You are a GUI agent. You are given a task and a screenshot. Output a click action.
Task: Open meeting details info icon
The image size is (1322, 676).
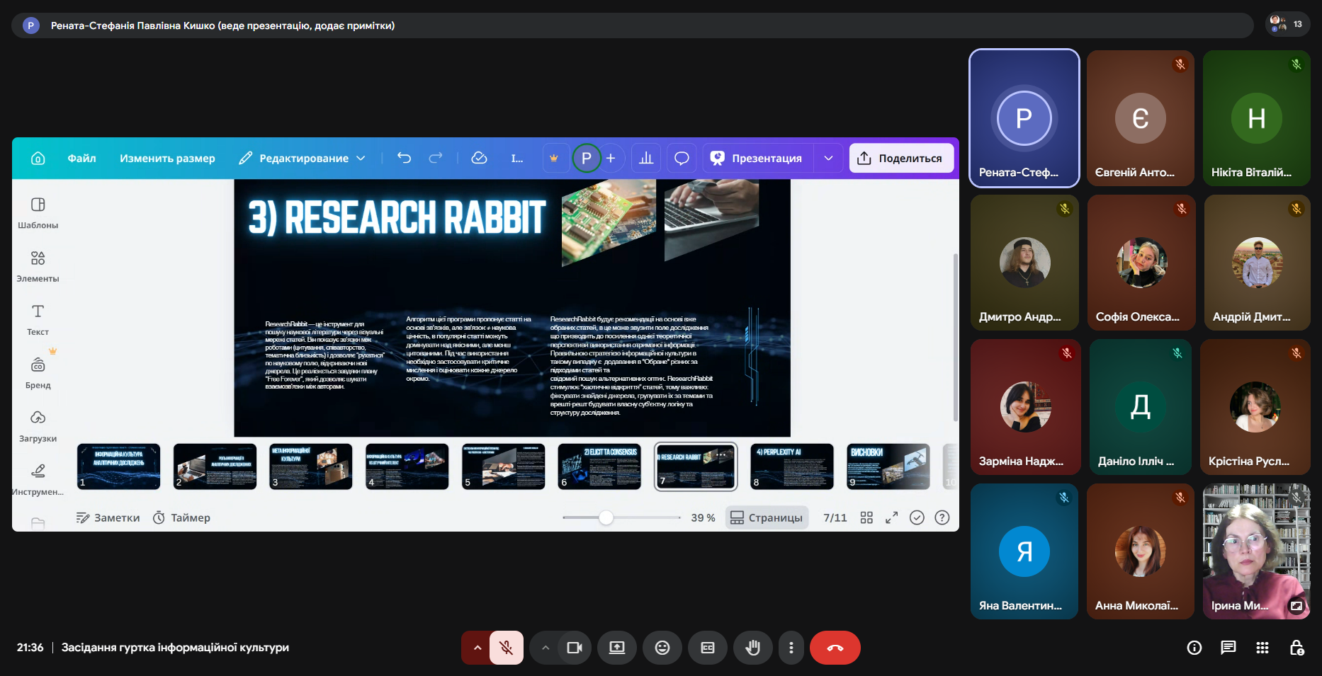click(1194, 648)
